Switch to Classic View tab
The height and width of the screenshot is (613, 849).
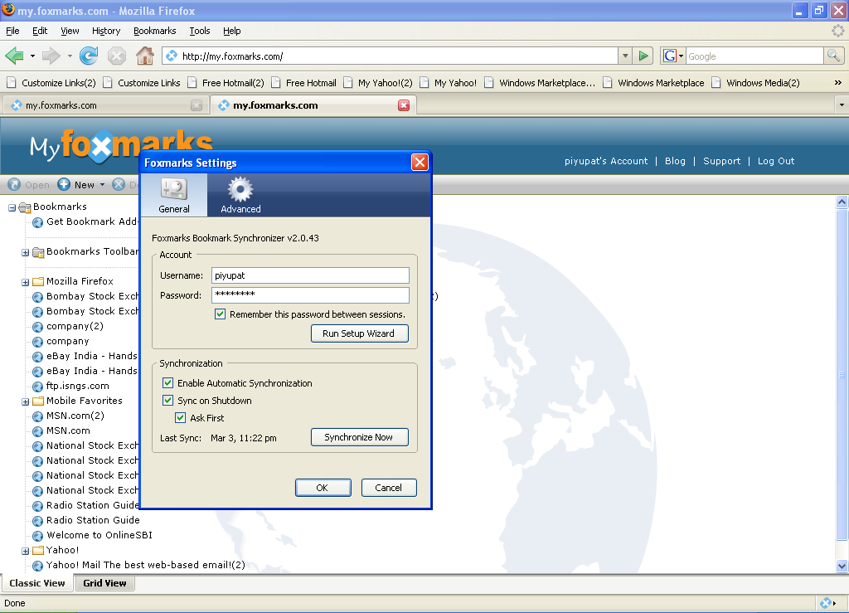tap(36, 583)
